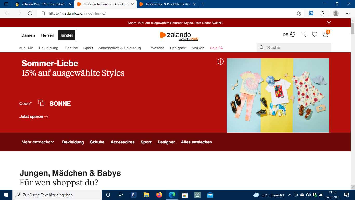The image size is (355, 200).
Task: Click Designer in Mehr entdecken bar
Action: tap(166, 142)
